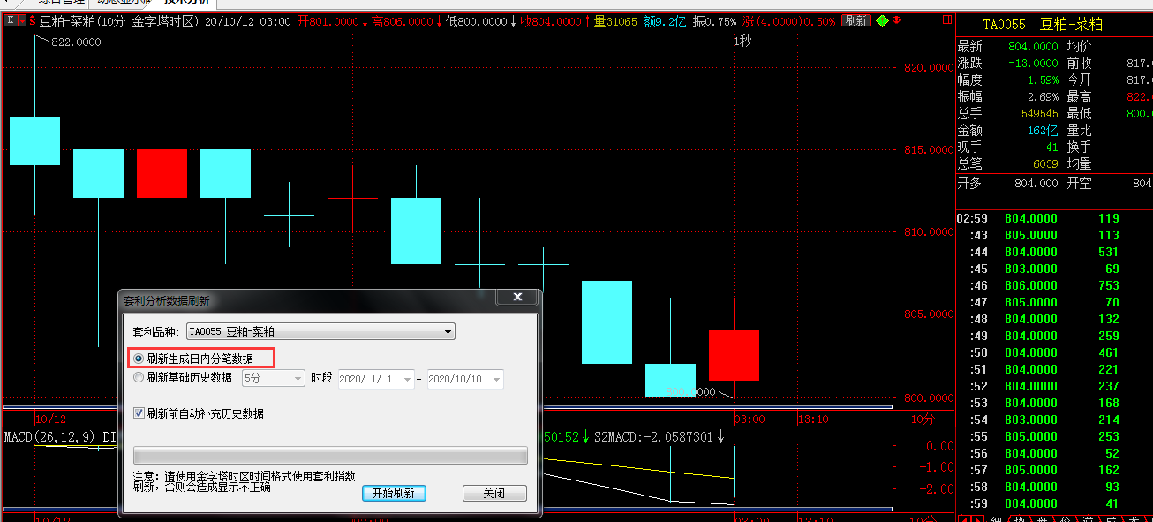1153x522 pixels.
Task: Close the 套利分析数据刷新 dialog with X
Action: pos(517,298)
